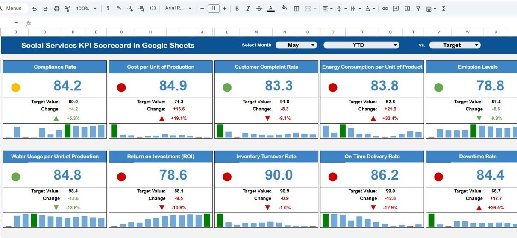Screen dimensions: 517x238
Task: Open the Arial font family menu
Action: point(178,9)
